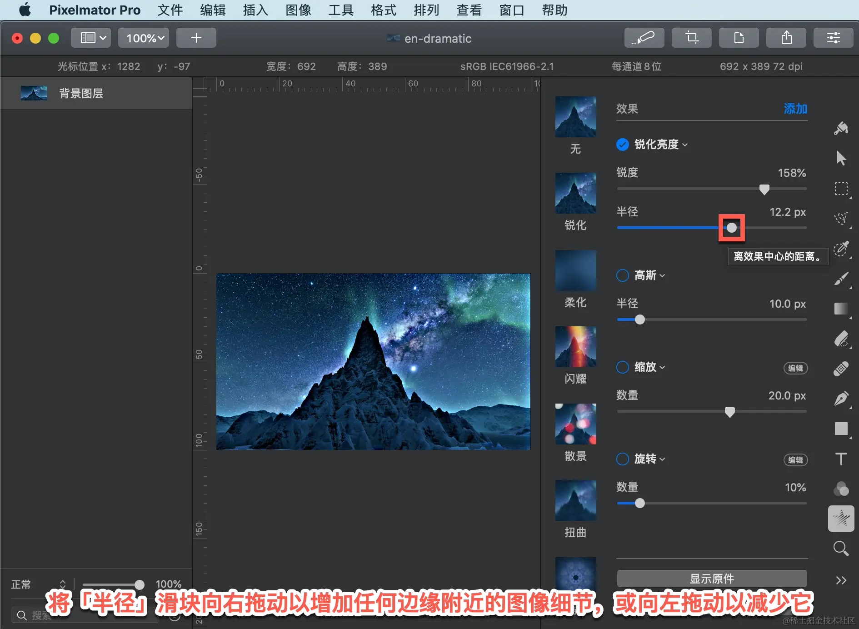The image size is (859, 629).
Task: Click the Share icon in the toolbar
Action: [786, 38]
